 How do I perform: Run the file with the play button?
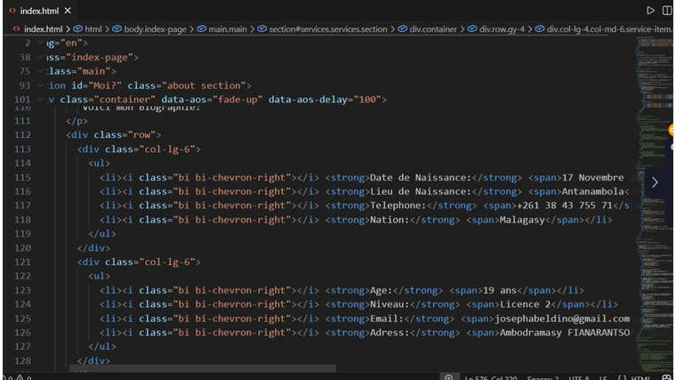(x=650, y=10)
